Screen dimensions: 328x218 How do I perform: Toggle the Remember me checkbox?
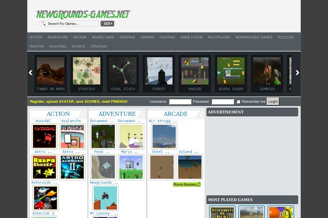(238, 101)
